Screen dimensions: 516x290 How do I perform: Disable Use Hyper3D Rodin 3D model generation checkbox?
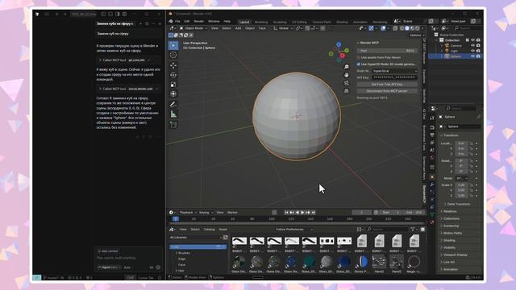tap(359, 64)
